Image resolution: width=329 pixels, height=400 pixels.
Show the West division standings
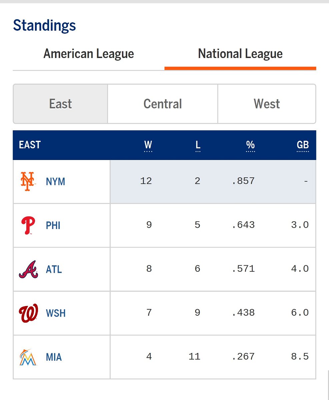[x=267, y=104]
